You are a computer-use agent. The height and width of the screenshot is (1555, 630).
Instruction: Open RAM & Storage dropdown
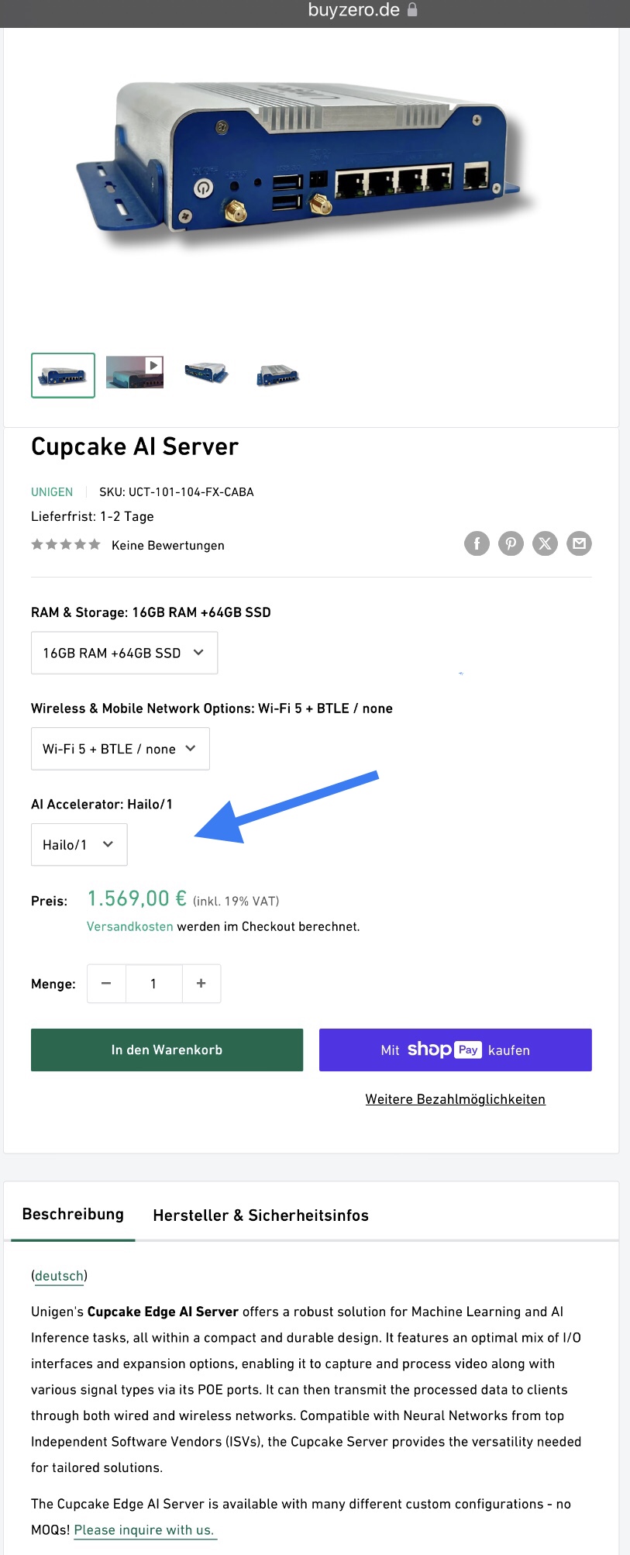pos(124,653)
